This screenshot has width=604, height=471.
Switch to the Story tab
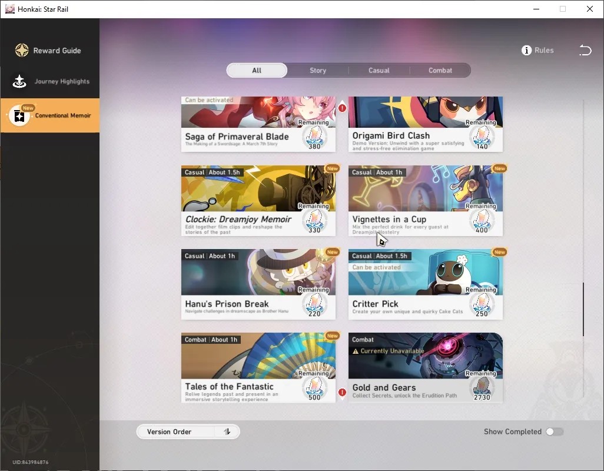pos(318,71)
